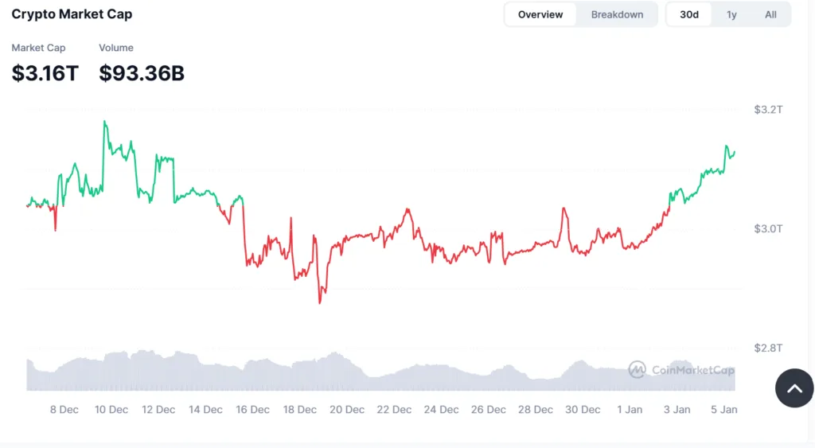Viewport: 815px width, 448px height.
Task: Click the Volume label
Action: 116,49
